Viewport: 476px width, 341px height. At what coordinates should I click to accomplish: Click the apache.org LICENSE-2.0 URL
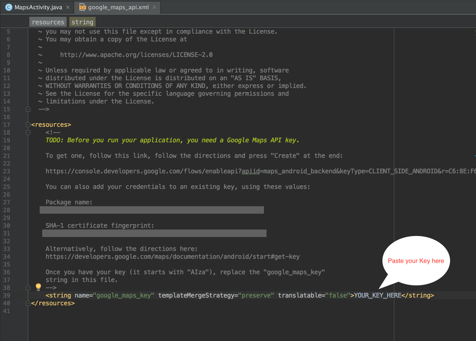[136, 55]
